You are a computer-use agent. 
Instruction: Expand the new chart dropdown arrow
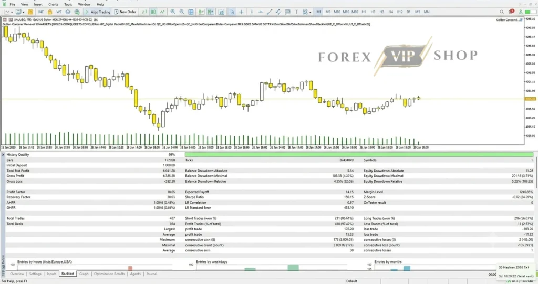click(x=12, y=12)
